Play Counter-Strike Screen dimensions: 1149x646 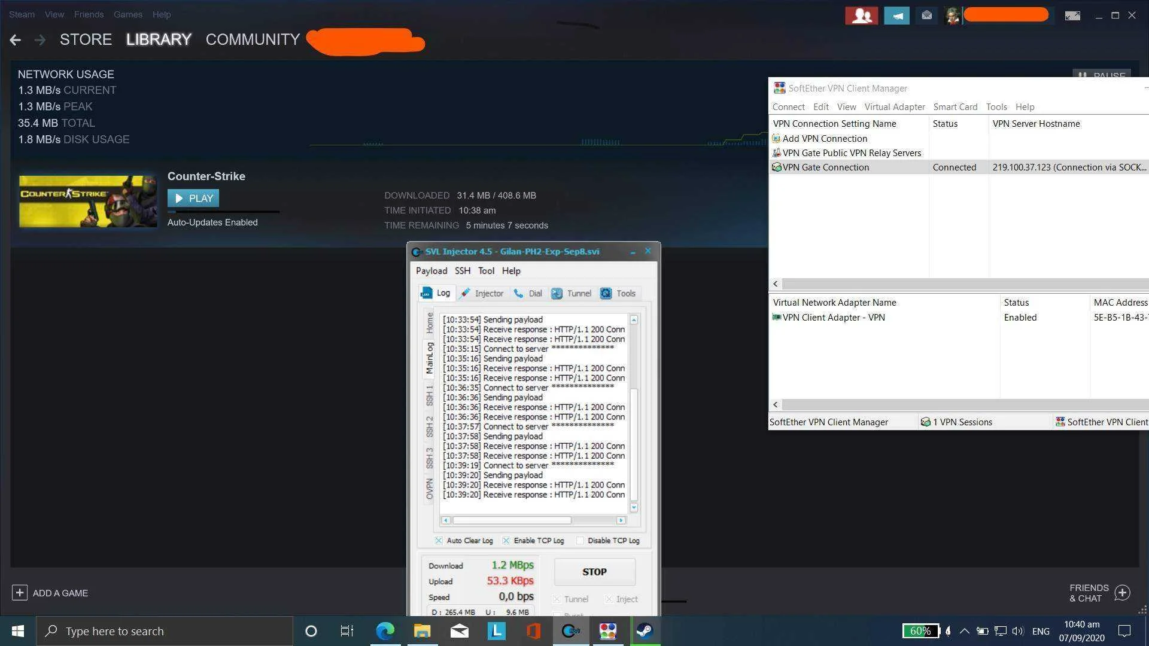click(193, 198)
